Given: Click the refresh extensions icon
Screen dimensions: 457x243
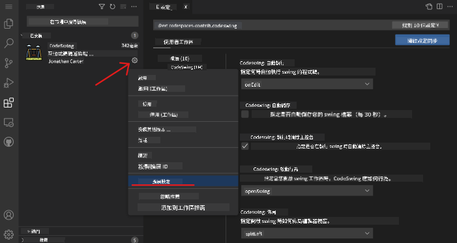Looking at the screenshot, I should coord(113,7).
